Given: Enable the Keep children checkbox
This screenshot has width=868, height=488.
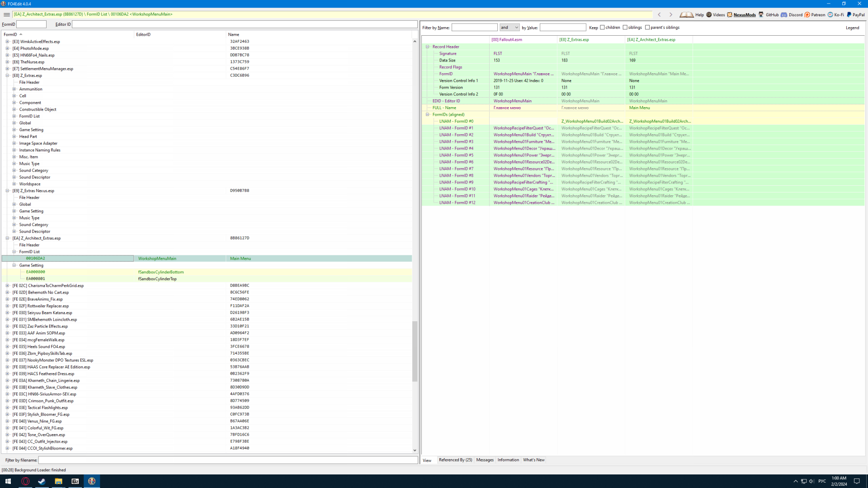Looking at the screenshot, I should coord(602,28).
